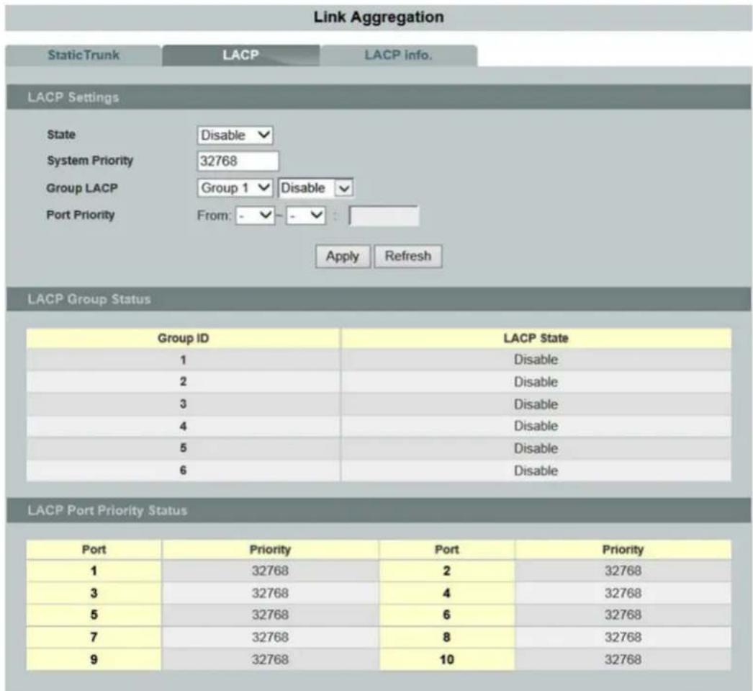Click the LACP Port Priority Status header
The width and height of the screenshot is (753, 691).
(379, 510)
